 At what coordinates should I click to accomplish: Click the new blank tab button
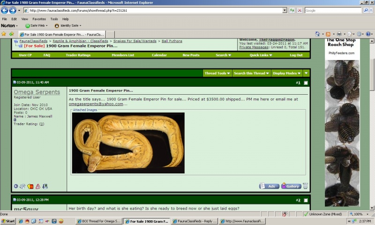tap(111, 34)
